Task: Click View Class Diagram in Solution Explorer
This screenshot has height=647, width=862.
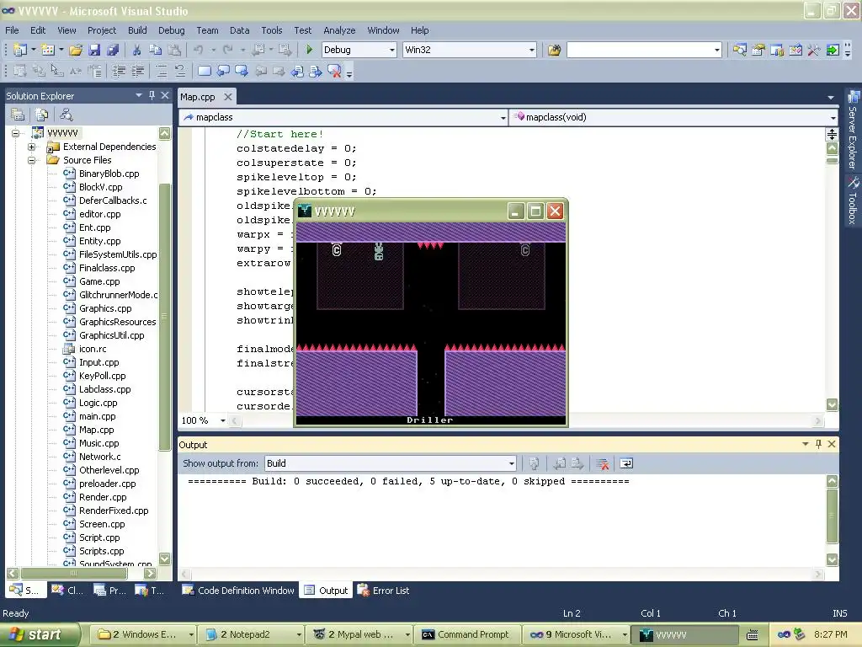Action: (x=66, y=115)
